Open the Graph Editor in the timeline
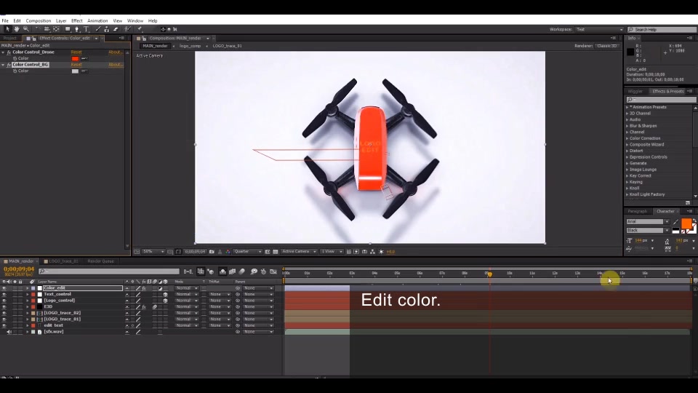The height and width of the screenshot is (393, 698). [274, 271]
